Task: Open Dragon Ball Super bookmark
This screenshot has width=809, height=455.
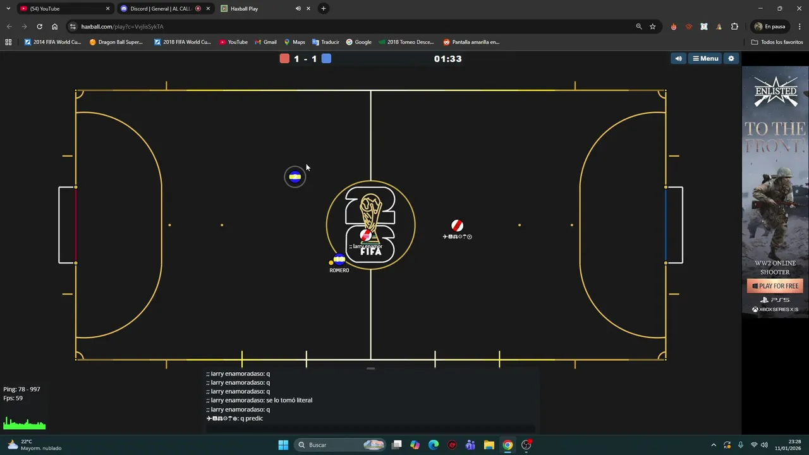Action: pyautogui.click(x=116, y=42)
